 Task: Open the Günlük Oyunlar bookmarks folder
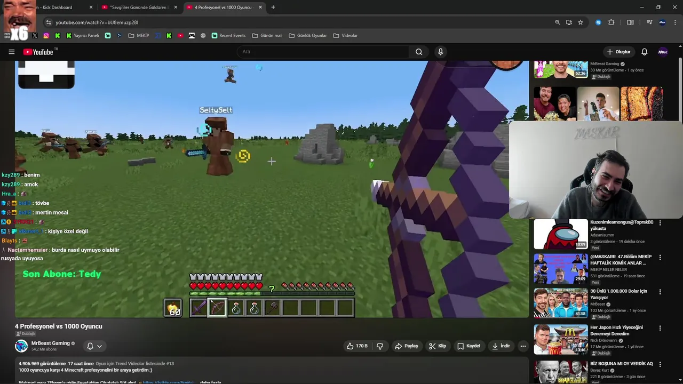308,36
